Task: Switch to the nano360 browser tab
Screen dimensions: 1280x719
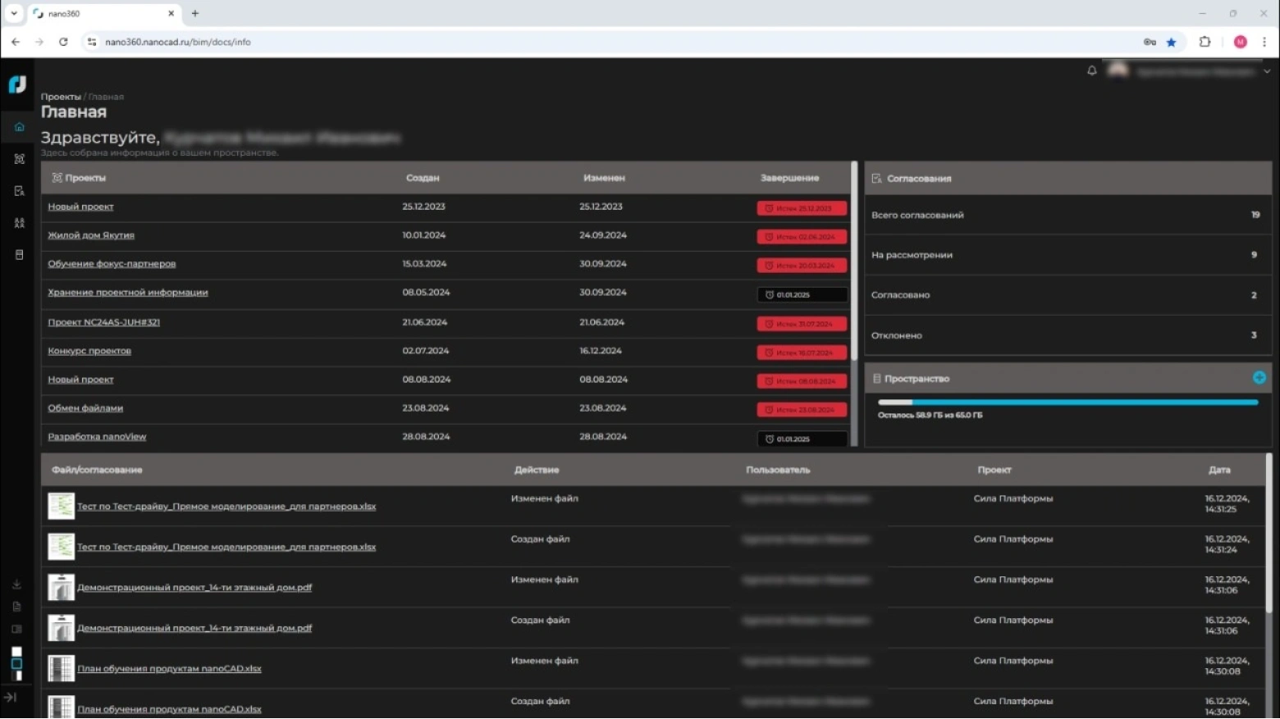Action: (x=98, y=14)
